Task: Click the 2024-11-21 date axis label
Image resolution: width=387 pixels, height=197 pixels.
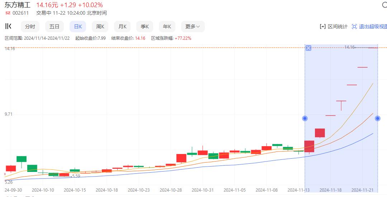Action: click(x=363, y=190)
